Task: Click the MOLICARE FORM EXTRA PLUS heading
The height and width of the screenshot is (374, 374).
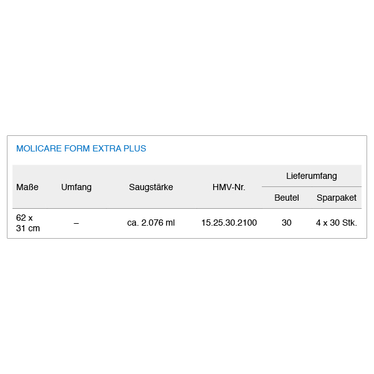Action: pyautogui.click(x=81, y=148)
